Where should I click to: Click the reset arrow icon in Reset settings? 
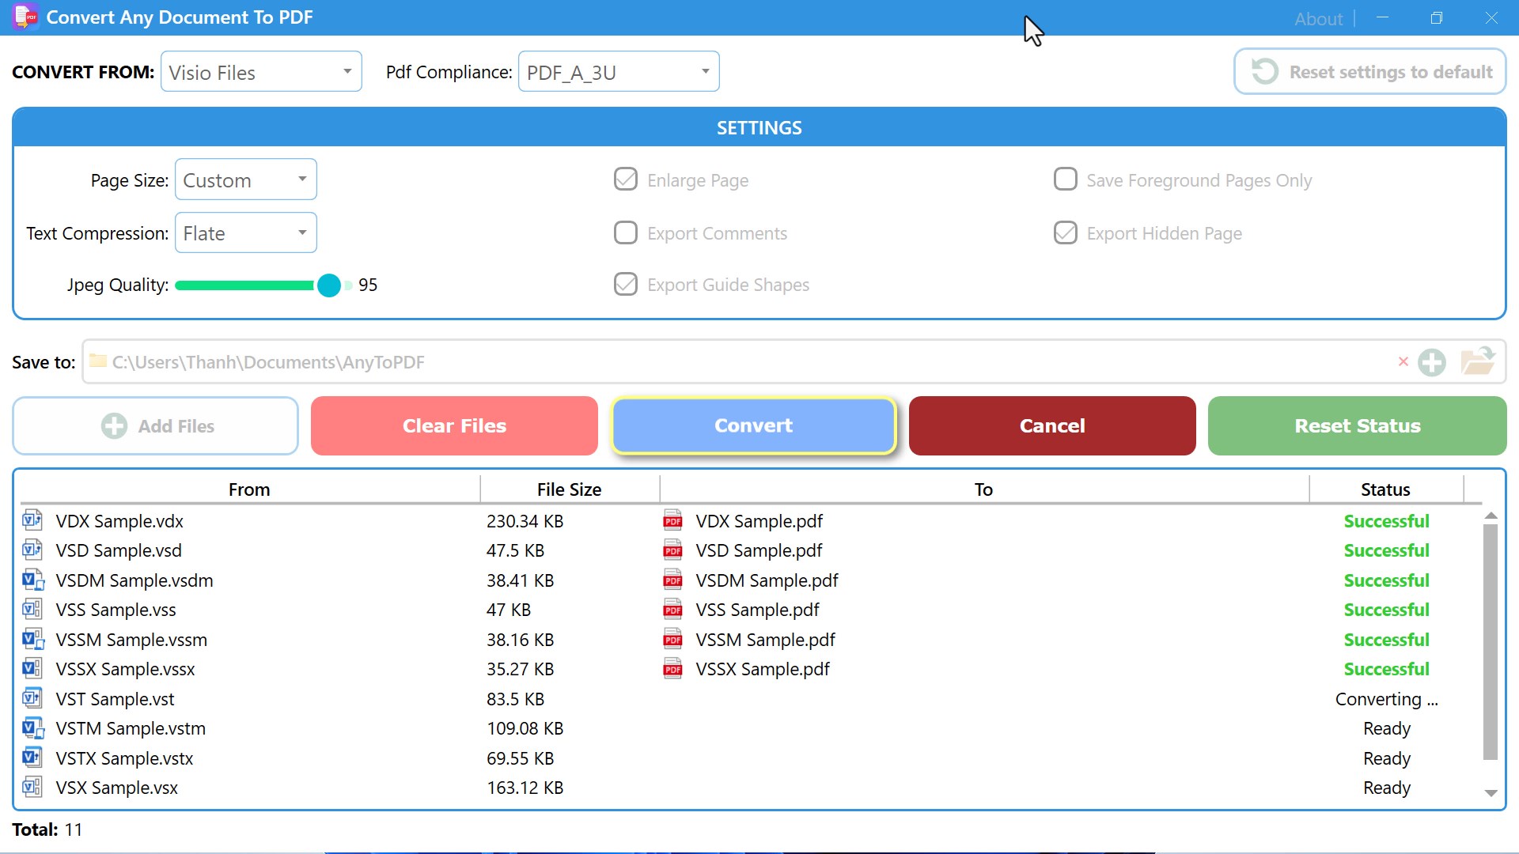coord(1264,72)
